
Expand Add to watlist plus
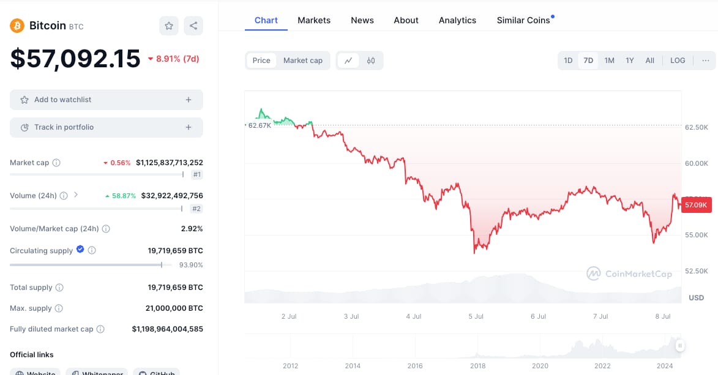pyautogui.click(x=189, y=100)
